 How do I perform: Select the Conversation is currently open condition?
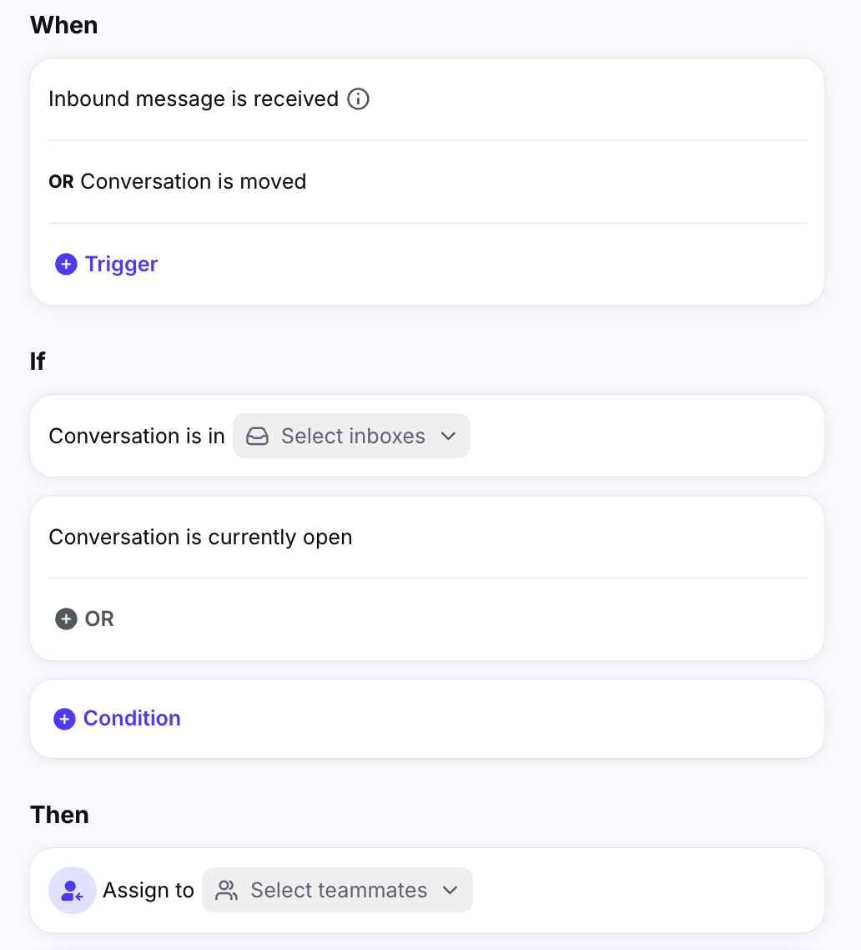[x=200, y=538]
